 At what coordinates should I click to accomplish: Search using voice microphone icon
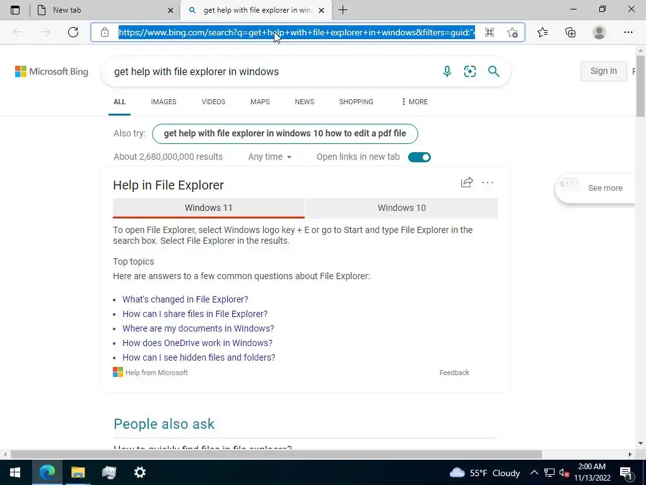pyautogui.click(x=447, y=71)
